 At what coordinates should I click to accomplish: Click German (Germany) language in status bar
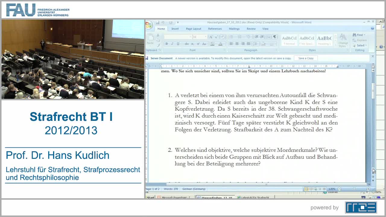(194, 189)
